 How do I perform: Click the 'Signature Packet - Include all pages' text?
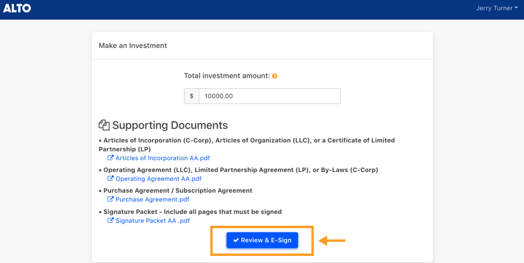192,212
